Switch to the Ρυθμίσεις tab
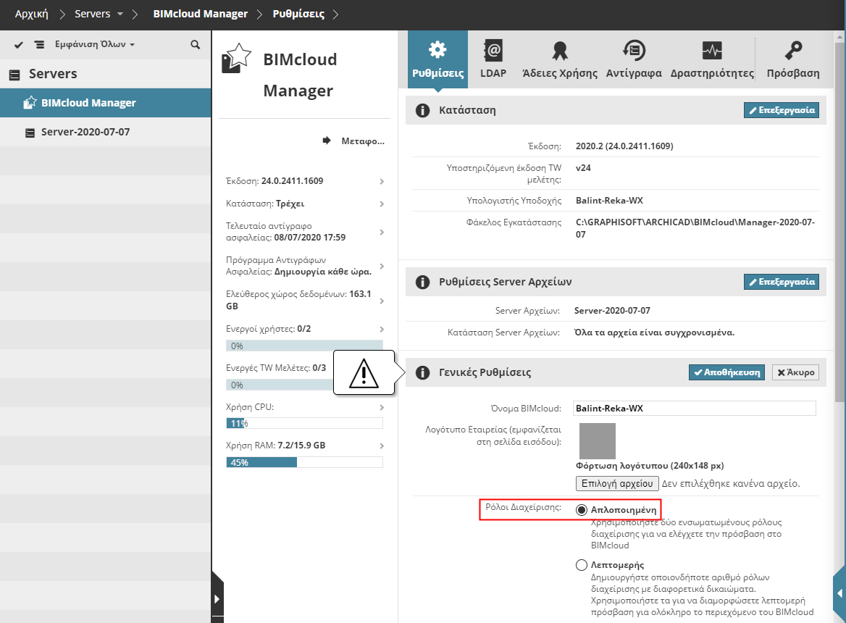Viewport: 846px width, 623px height. [437, 58]
